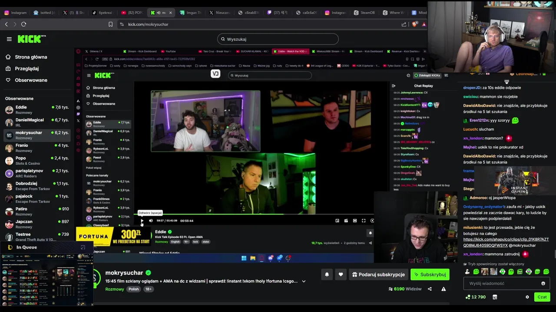The height and width of the screenshot is (312, 556).
Task: Play the embedded video with play button
Action: click(x=142, y=221)
